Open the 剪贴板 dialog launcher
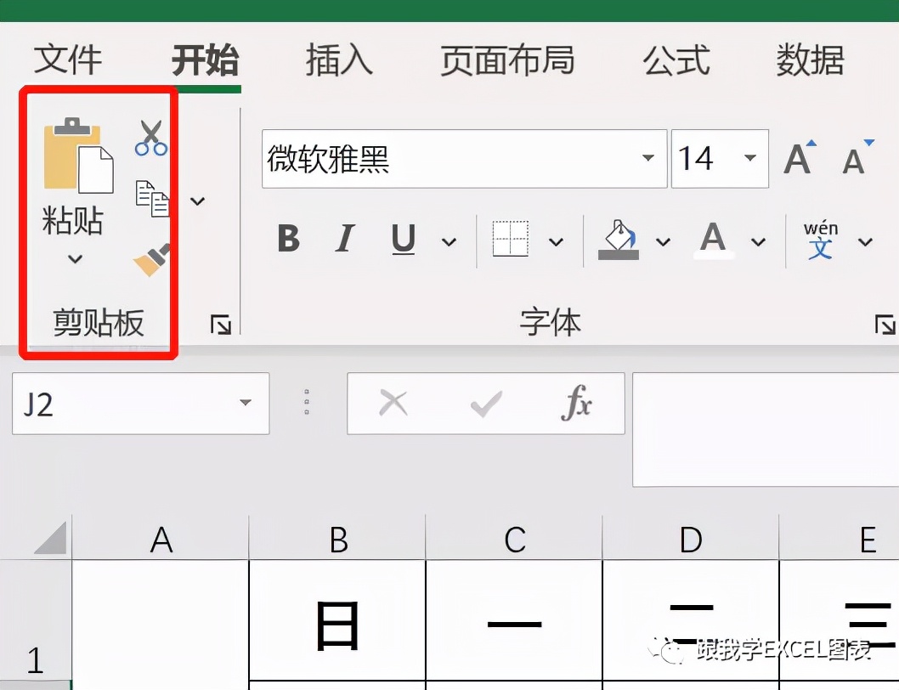The height and width of the screenshot is (690, 899). point(220,325)
